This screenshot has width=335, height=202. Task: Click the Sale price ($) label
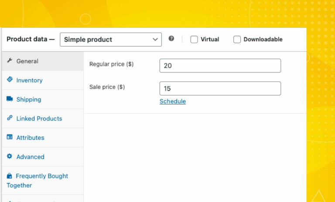[107, 87]
